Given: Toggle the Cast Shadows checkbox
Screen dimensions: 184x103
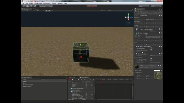Looking at the screenshot, I should (x=151, y=48).
